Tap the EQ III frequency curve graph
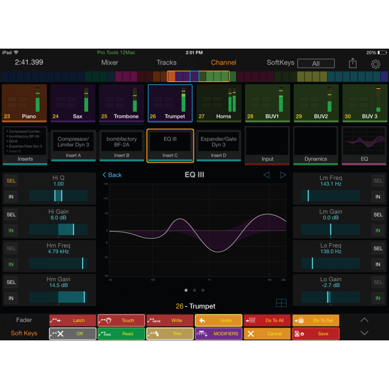389x389 pixels. coord(198,230)
